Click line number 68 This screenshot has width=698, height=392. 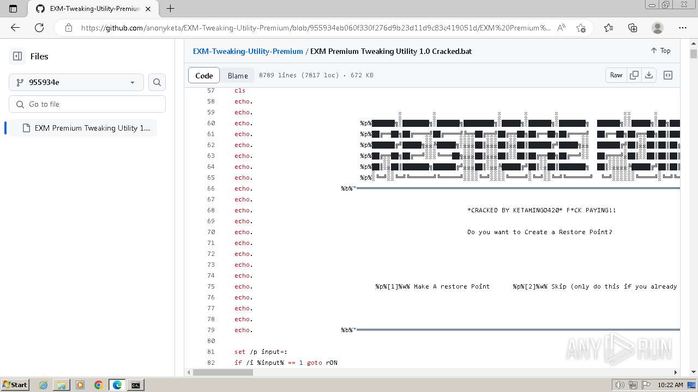pos(210,210)
